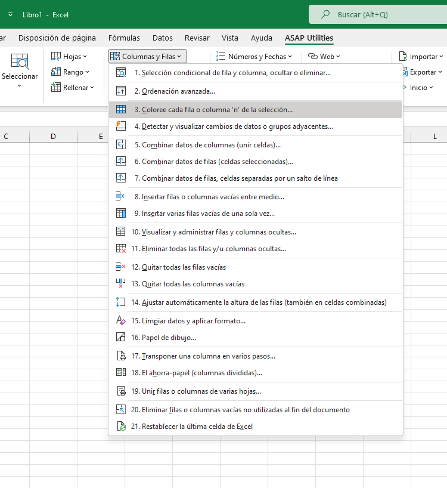Open the Customize Quick Access Toolbar arrow
The image size is (447, 488).
[10, 14]
